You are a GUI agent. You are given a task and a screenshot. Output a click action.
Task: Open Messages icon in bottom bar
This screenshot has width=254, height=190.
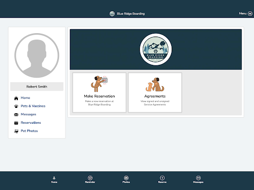coord(198,178)
